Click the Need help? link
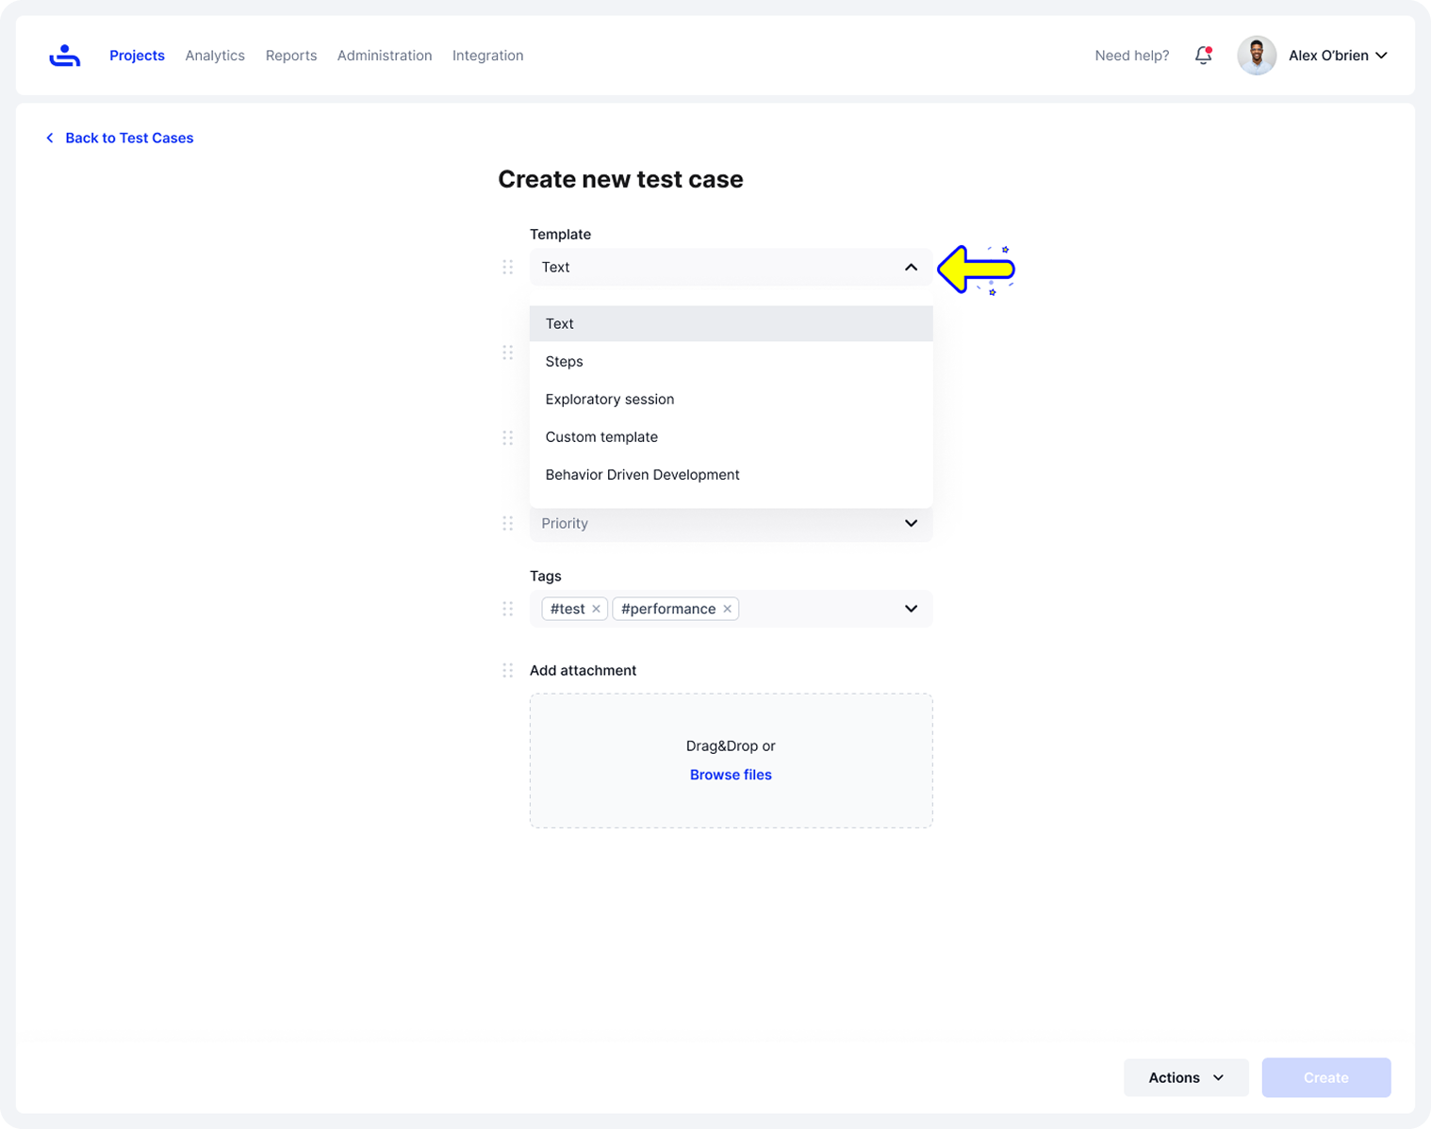Screen dimensions: 1431x1129 click(x=1131, y=56)
